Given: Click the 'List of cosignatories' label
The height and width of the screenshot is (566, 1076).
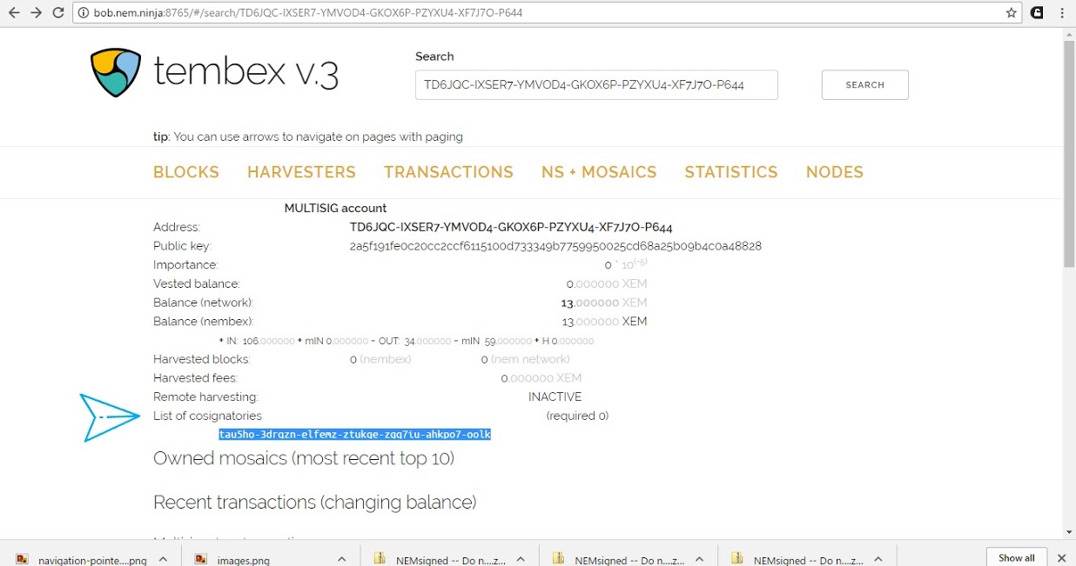Looking at the screenshot, I should pyautogui.click(x=207, y=416).
